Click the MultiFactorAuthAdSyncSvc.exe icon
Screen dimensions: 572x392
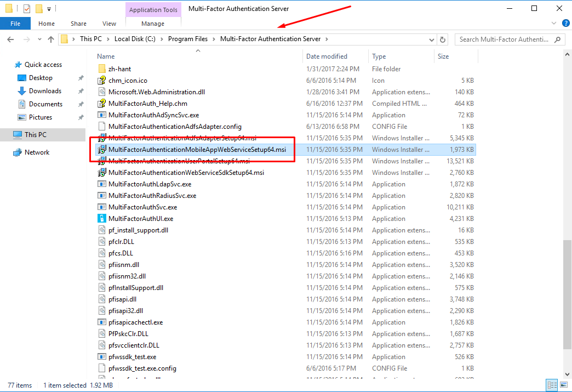pyautogui.click(x=102, y=115)
